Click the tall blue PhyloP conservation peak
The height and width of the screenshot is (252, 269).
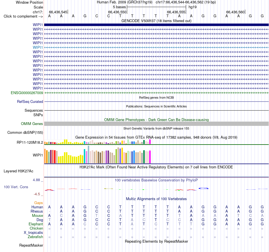tap(204, 188)
